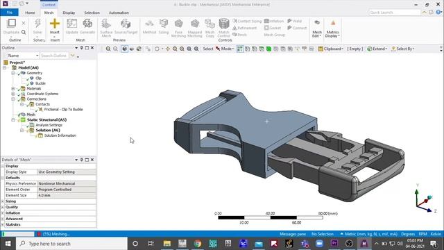Click the Rotate tool in graphics toolbar
Screen dimensions: 444x250
click(157, 49)
